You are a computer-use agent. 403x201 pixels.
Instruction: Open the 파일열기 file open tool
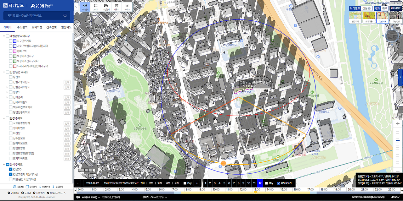106,7
